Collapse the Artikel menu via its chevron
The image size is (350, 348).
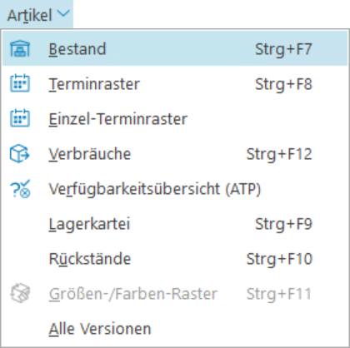[64, 14]
